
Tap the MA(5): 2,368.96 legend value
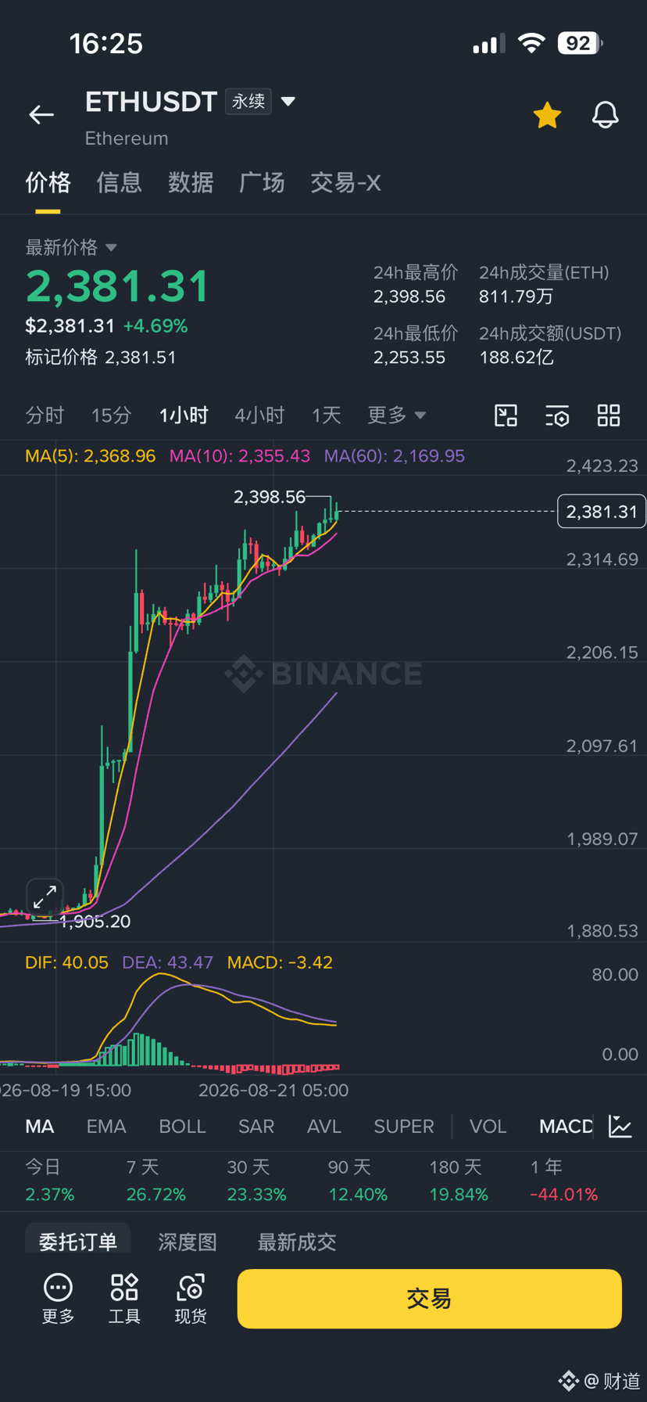coord(91,456)
